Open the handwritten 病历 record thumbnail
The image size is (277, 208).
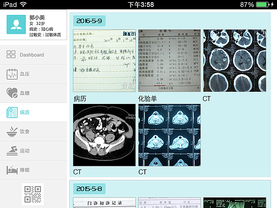pos(104,61)
